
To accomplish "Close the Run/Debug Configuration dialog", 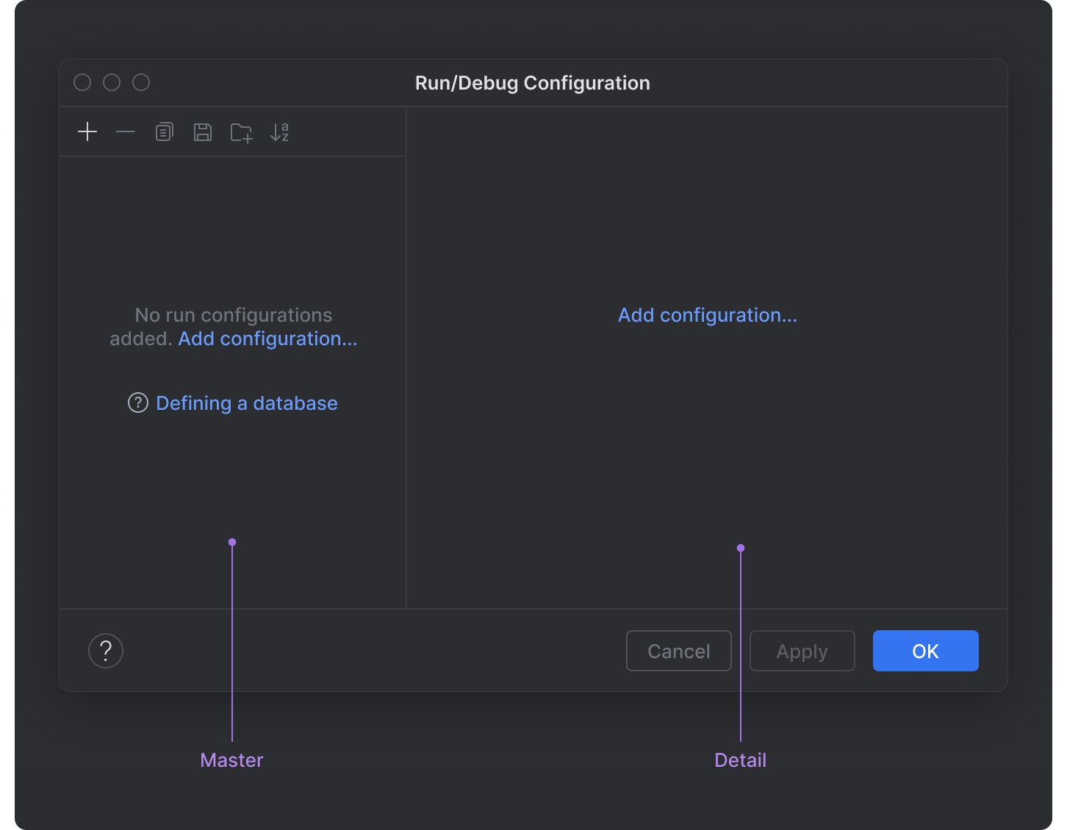I will pyautogui.click(x=82, y=82).
